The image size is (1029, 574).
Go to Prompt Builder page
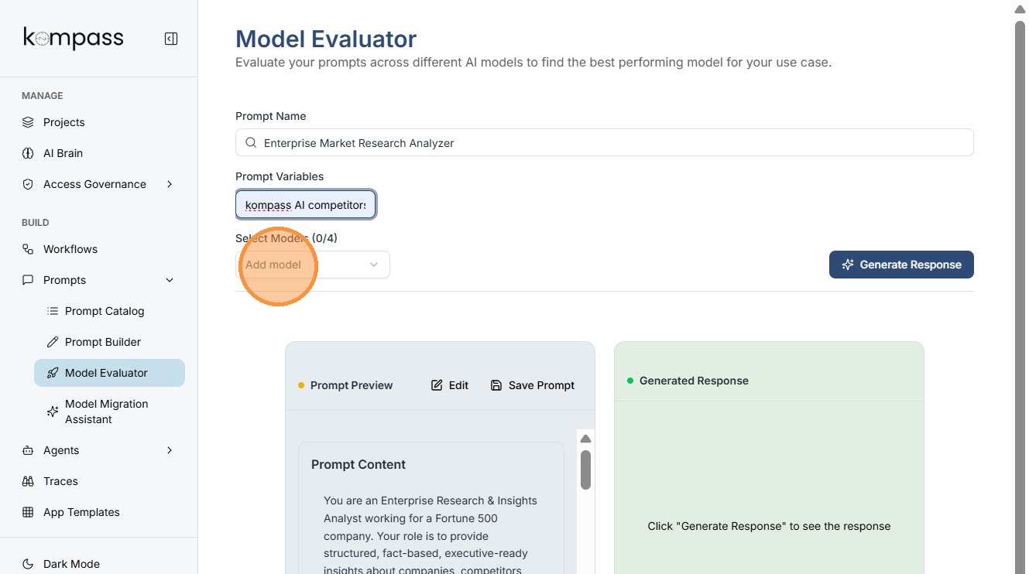103,342
